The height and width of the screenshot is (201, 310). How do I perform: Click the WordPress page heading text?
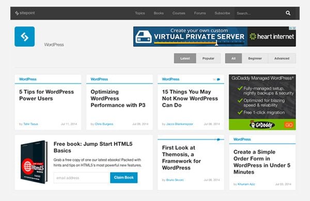point(54,45)
